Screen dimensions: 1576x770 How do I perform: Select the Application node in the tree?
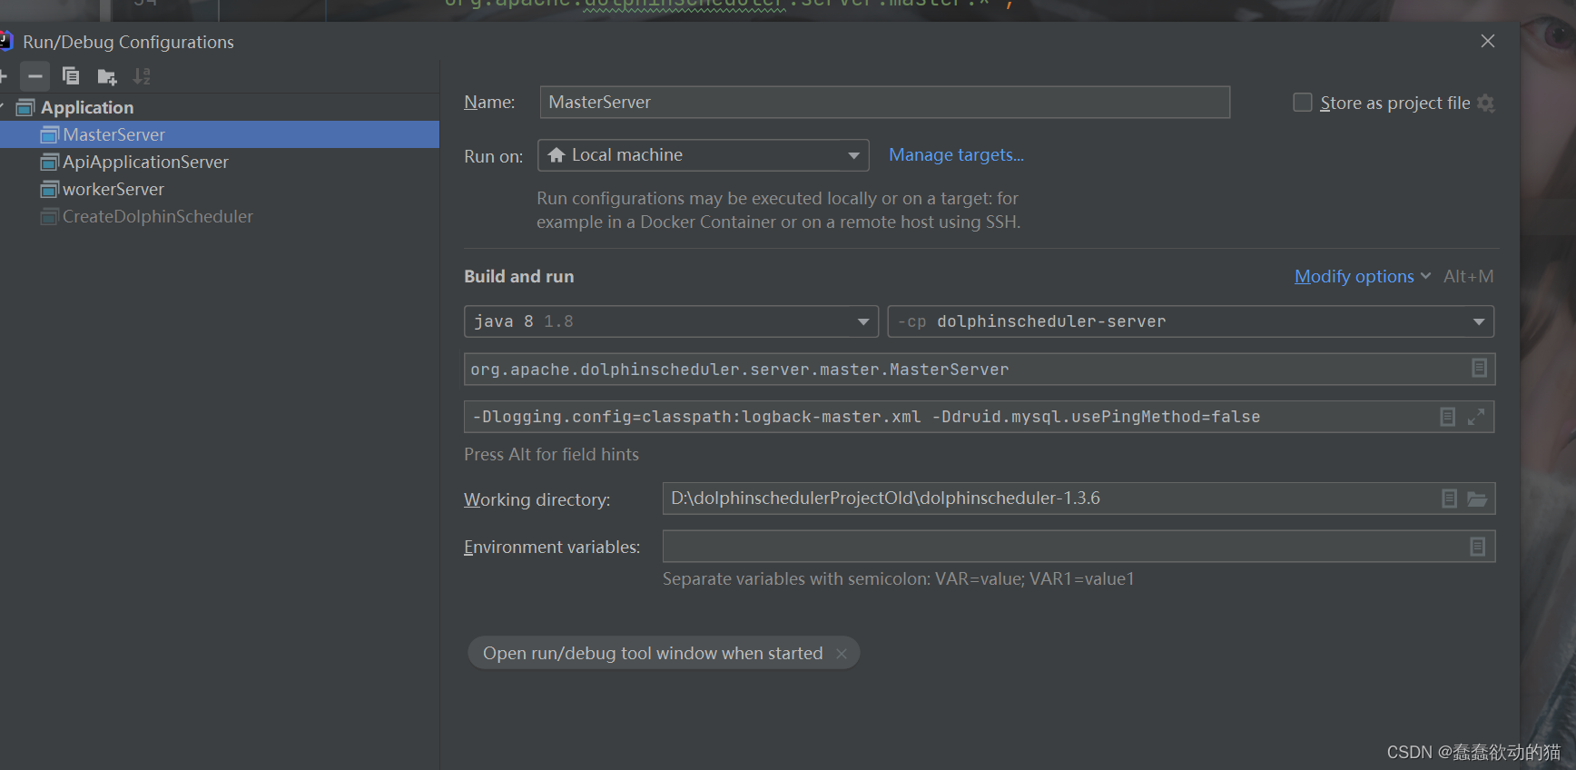(x=87, y=107)
